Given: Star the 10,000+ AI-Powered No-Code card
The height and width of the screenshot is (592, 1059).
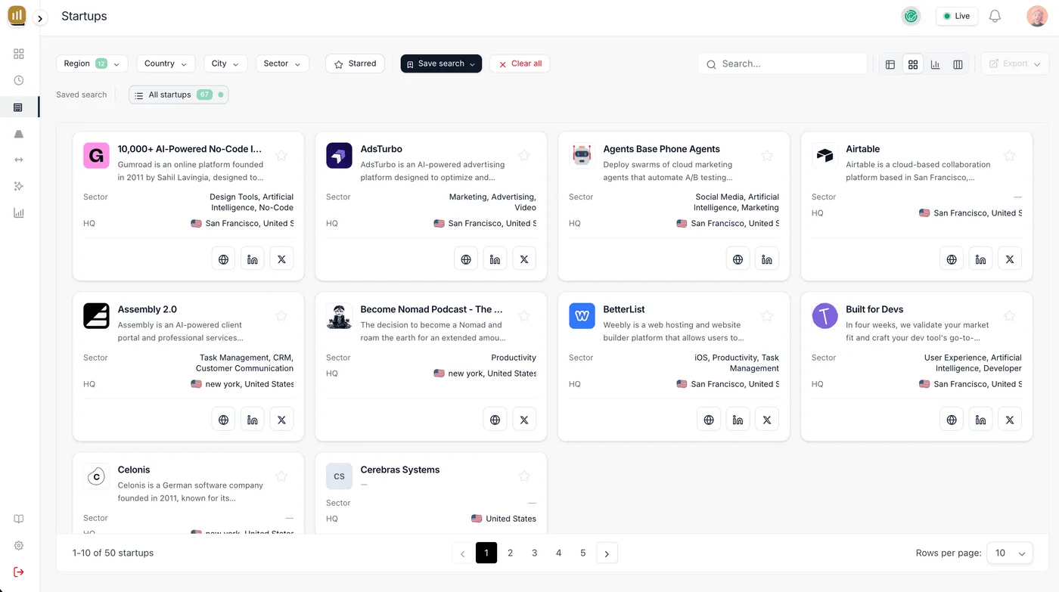Looking at the screenshot, I should (281, 156).
